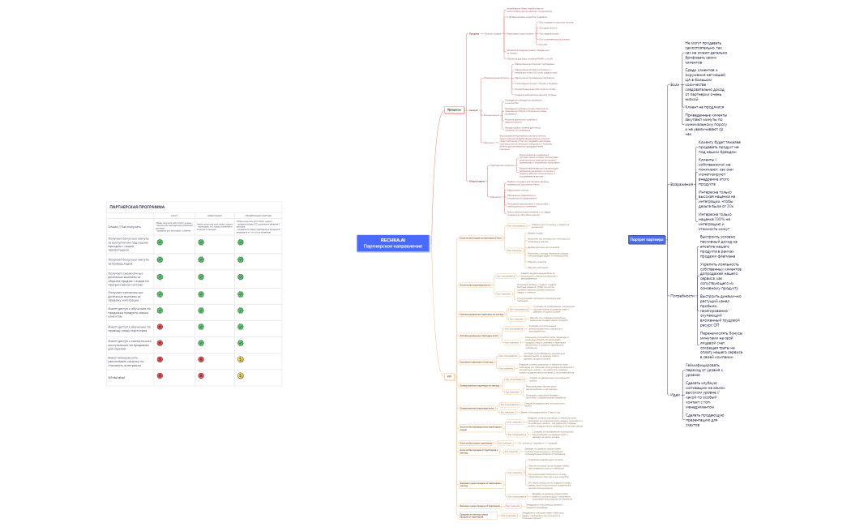
Task: Collapse the Возражения branch
Action: pyautogui.click(x=681, y=184)
